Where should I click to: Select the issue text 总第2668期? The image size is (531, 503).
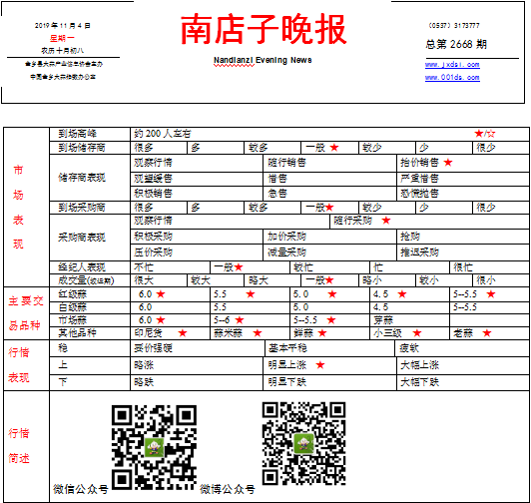pyautogui.click(x=456, y=44)
